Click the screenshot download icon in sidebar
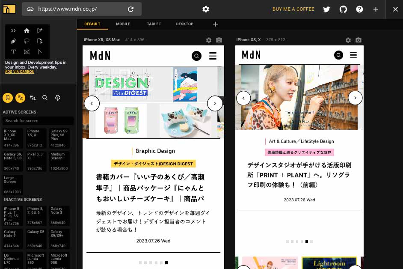The width and height of the screenshot is (403, 269). [58, 98]
